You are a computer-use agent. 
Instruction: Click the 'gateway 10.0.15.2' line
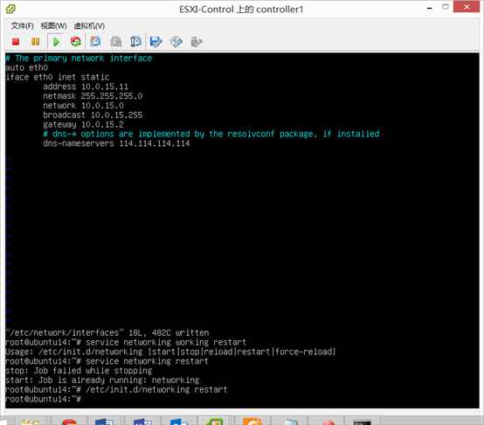(83, 124)
